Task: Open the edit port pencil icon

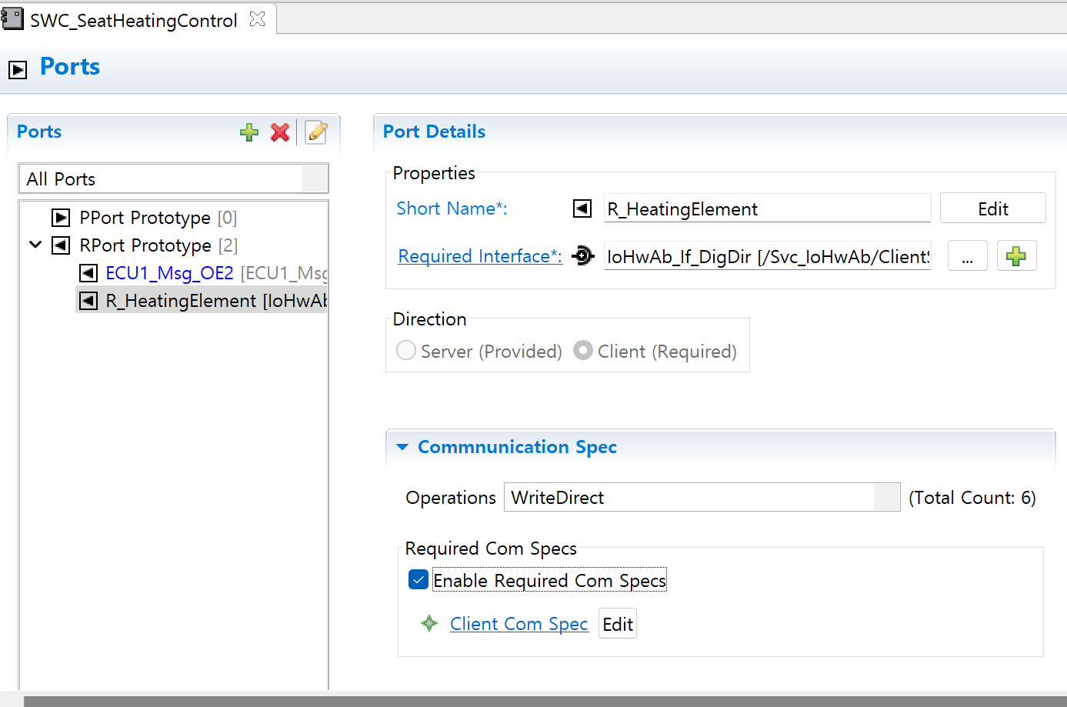Action: (x=316, y=132)
